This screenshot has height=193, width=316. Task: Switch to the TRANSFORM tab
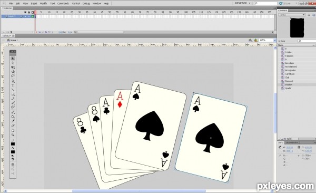292,143
